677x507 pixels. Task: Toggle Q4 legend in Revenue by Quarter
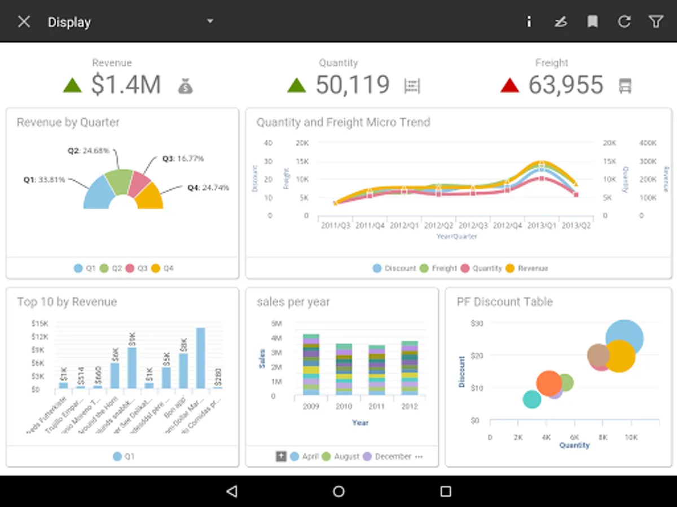163,269
